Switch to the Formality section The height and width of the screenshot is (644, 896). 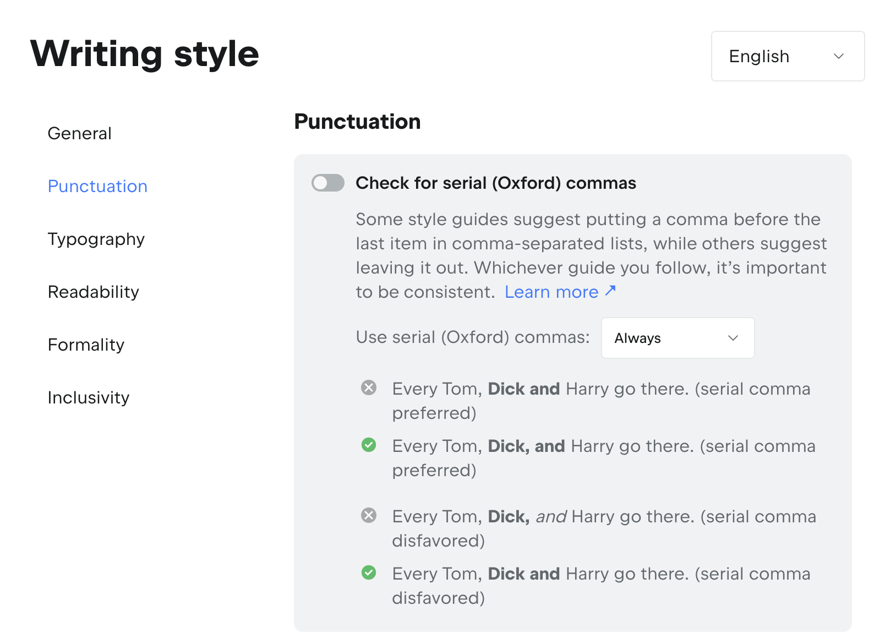click(86, 345)
